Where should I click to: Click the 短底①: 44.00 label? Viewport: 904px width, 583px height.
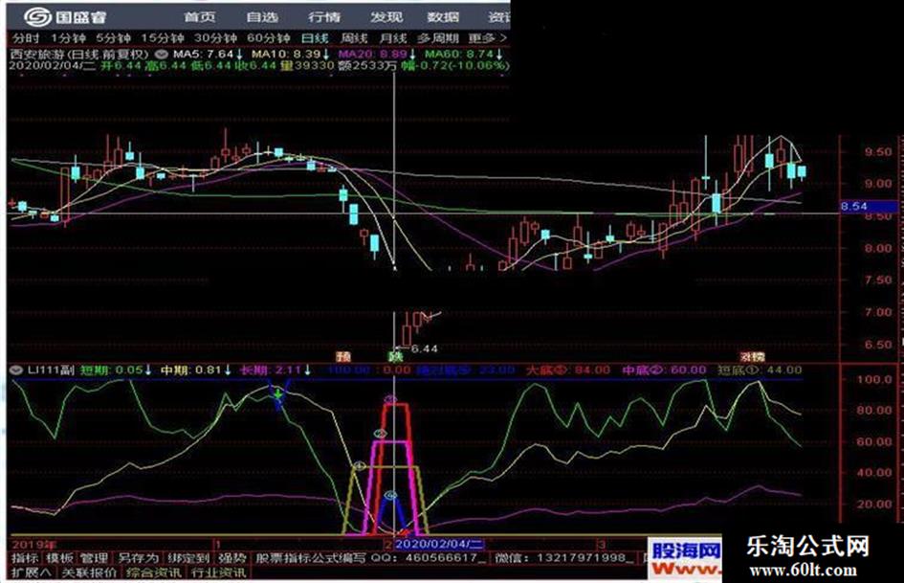tap(760, 370)
